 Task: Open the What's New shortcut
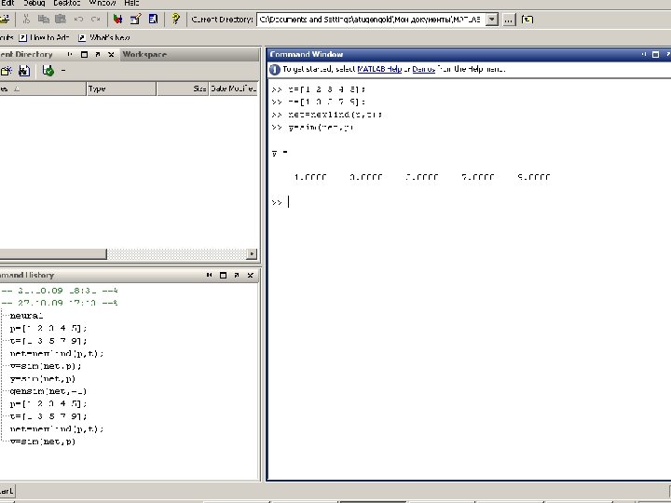coord(104,37)
